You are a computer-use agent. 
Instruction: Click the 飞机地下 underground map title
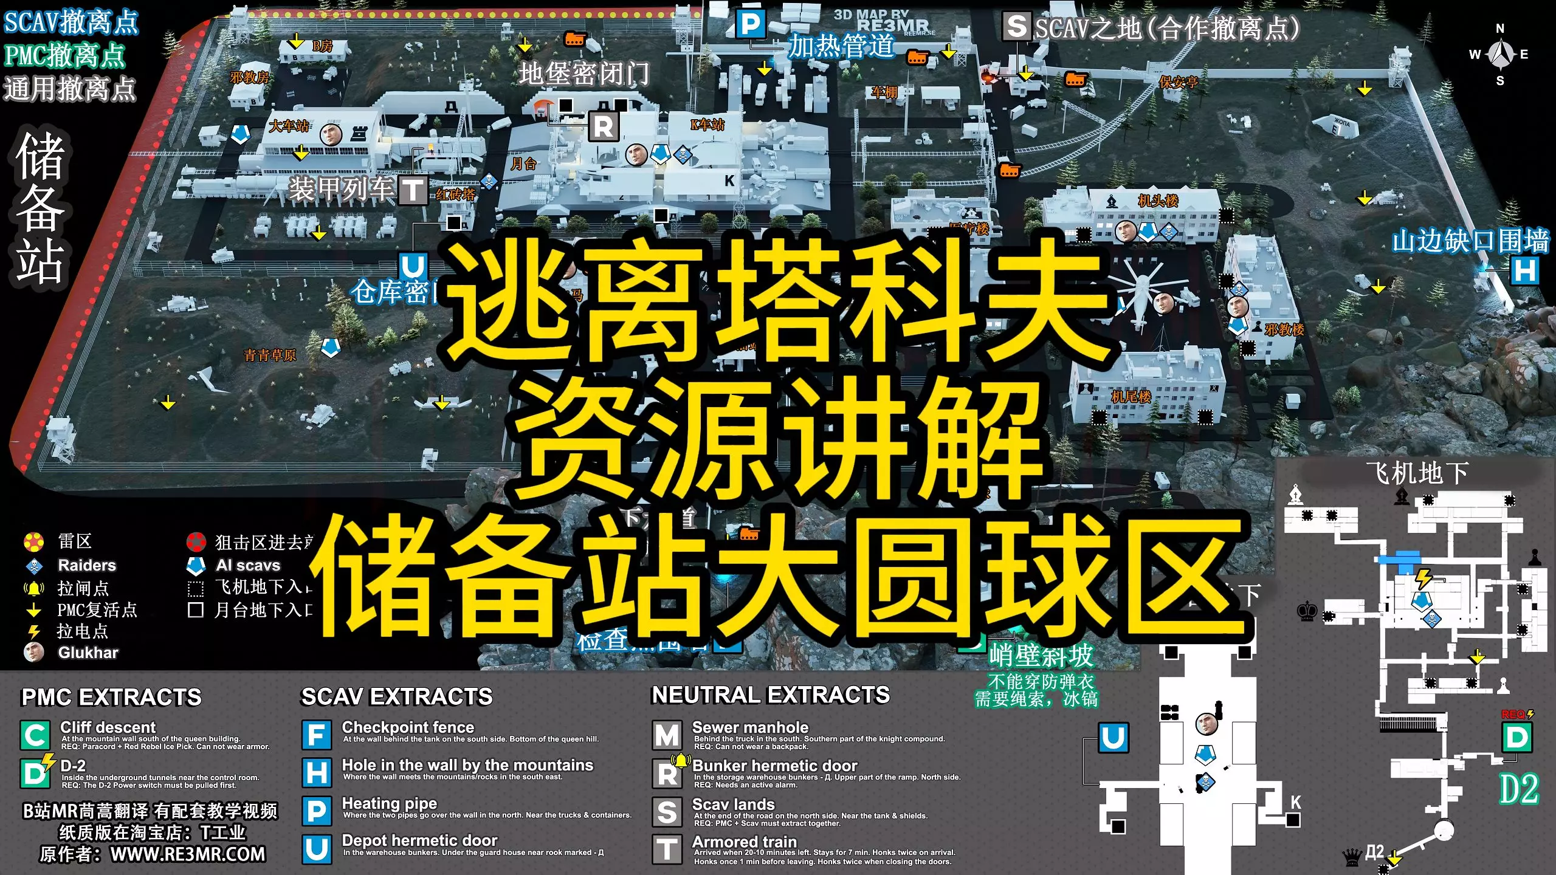point(1417,473)
